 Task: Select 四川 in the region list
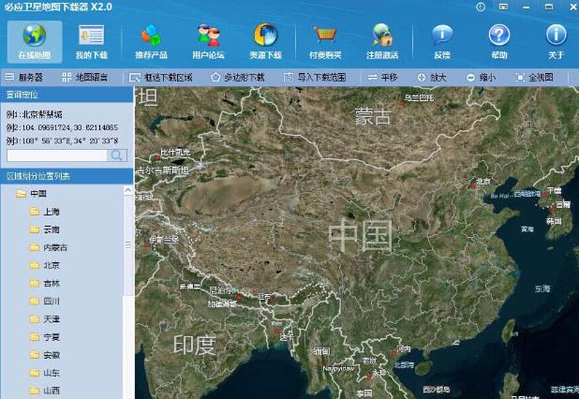tap(51, 302)
